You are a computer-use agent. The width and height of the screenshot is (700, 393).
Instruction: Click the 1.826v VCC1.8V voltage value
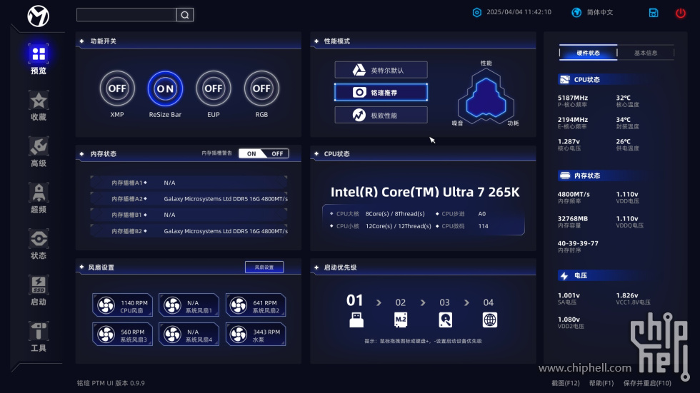pyautogui.click(x=627, y=295)
